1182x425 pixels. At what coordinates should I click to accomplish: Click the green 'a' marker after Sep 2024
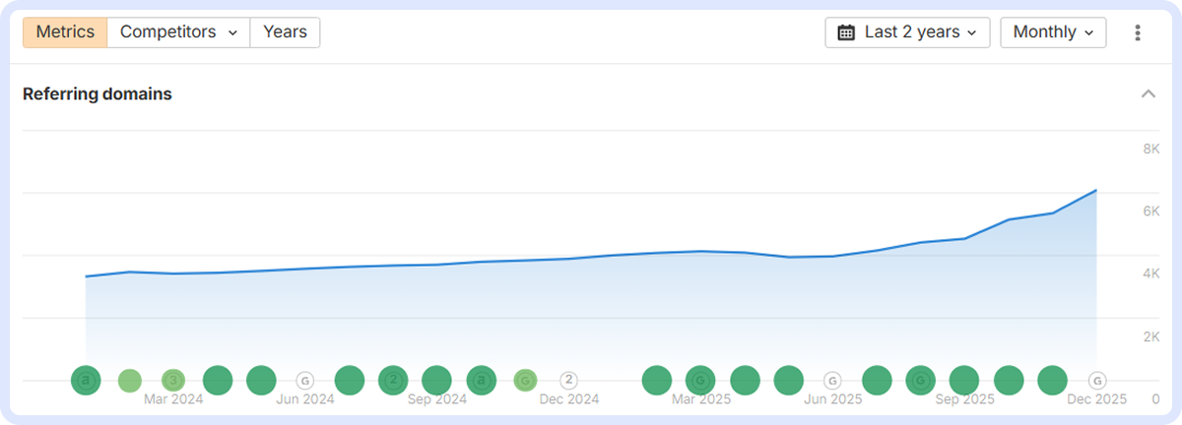point(481,380)
